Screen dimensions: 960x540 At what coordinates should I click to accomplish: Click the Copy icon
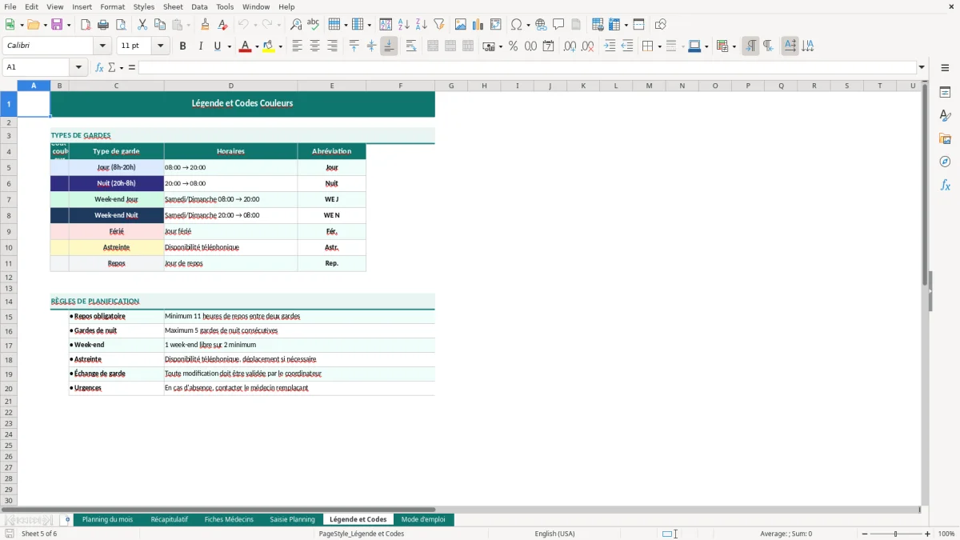click(160, 25)
